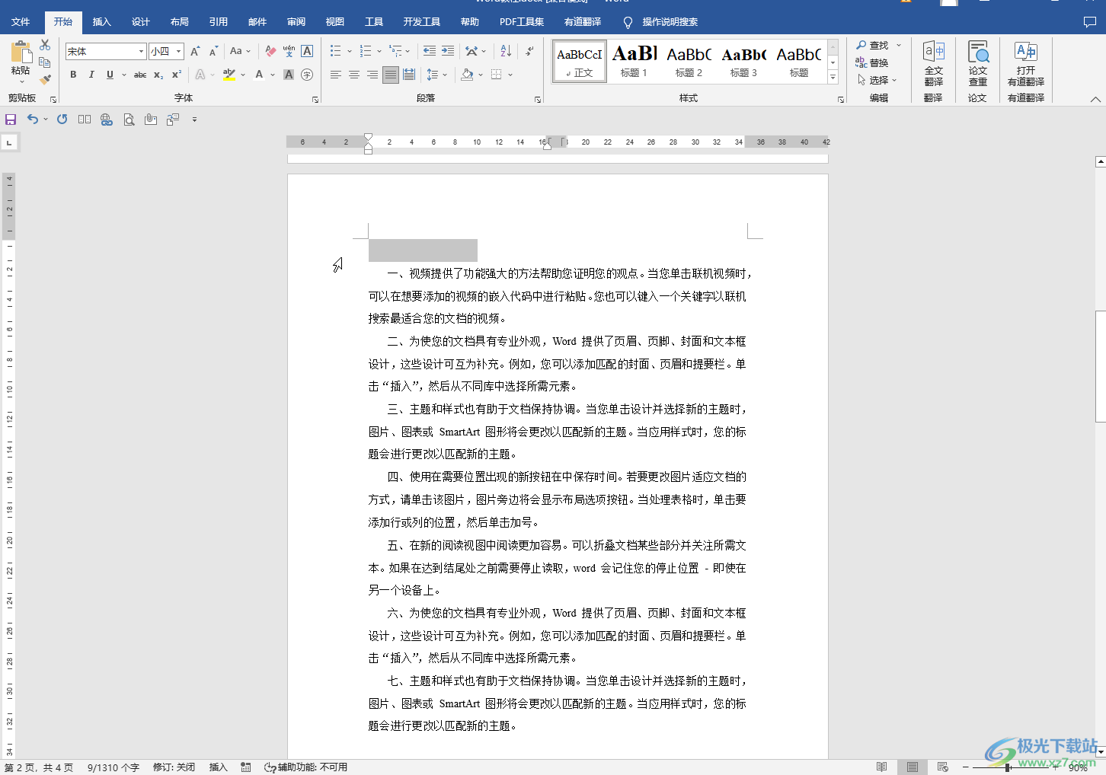Click the 查找 find button
This screenshot has height=775, width=1106.
[873, 45]
